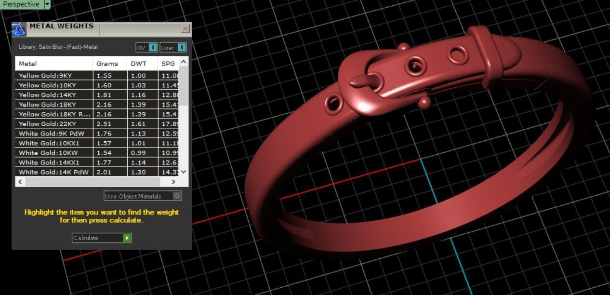This screenshot has width=610, height=295.
Task: Open the Perspective viewport dropdown arrow
Action: point(47,4)
